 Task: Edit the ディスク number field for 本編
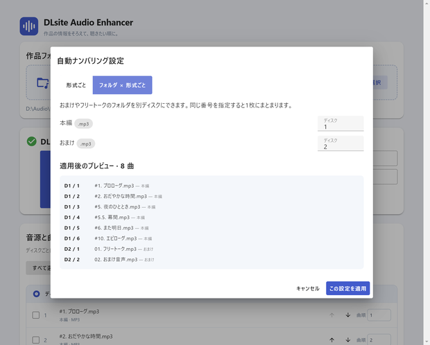(x=341, y=123)
